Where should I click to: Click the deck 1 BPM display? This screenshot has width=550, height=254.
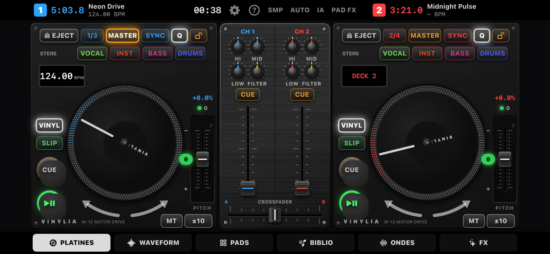(62, 76)
